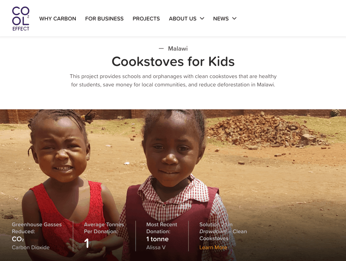
Task: Select the News menu label
Action: coord(221,19)
